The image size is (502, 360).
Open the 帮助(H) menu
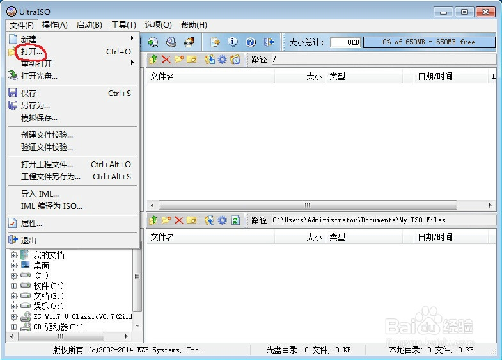coord(194,25)
